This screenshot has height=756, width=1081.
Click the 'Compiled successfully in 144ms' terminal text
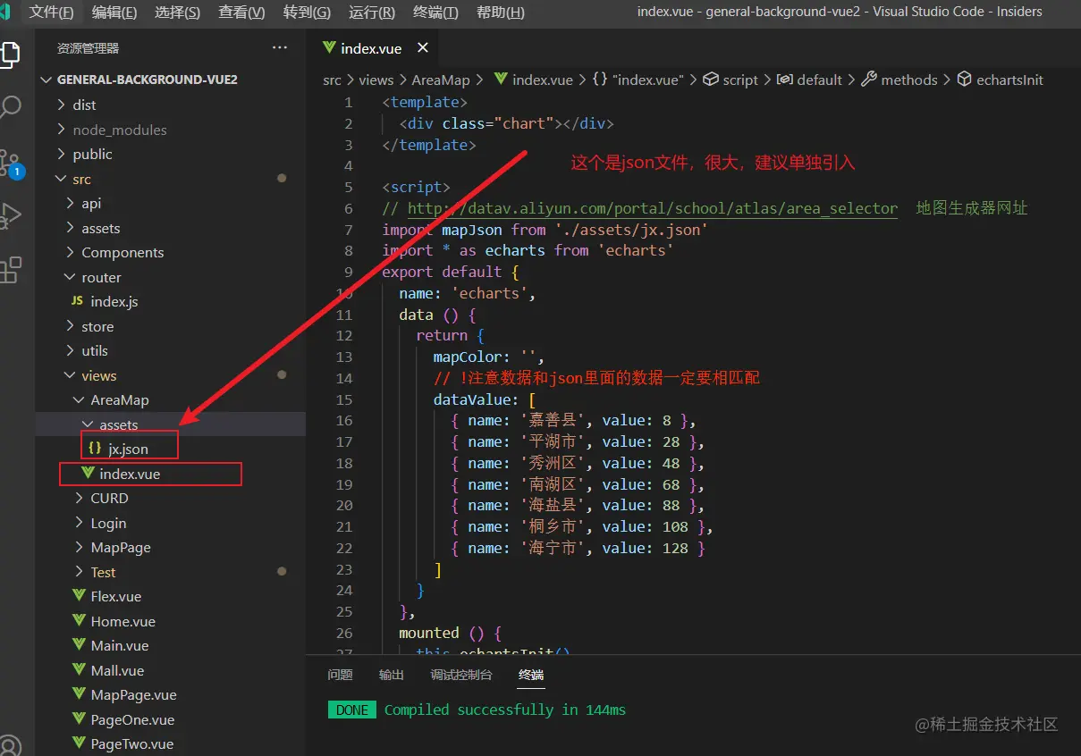[505, 710]
